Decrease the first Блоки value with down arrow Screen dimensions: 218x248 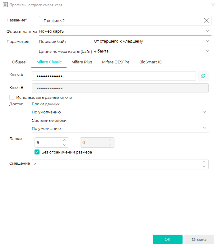coord(64,145)
